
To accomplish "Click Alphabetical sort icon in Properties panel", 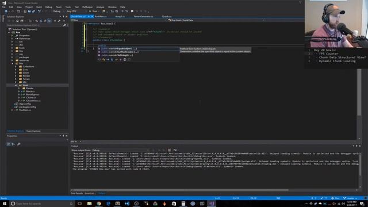I will click(x=13, y=144).
